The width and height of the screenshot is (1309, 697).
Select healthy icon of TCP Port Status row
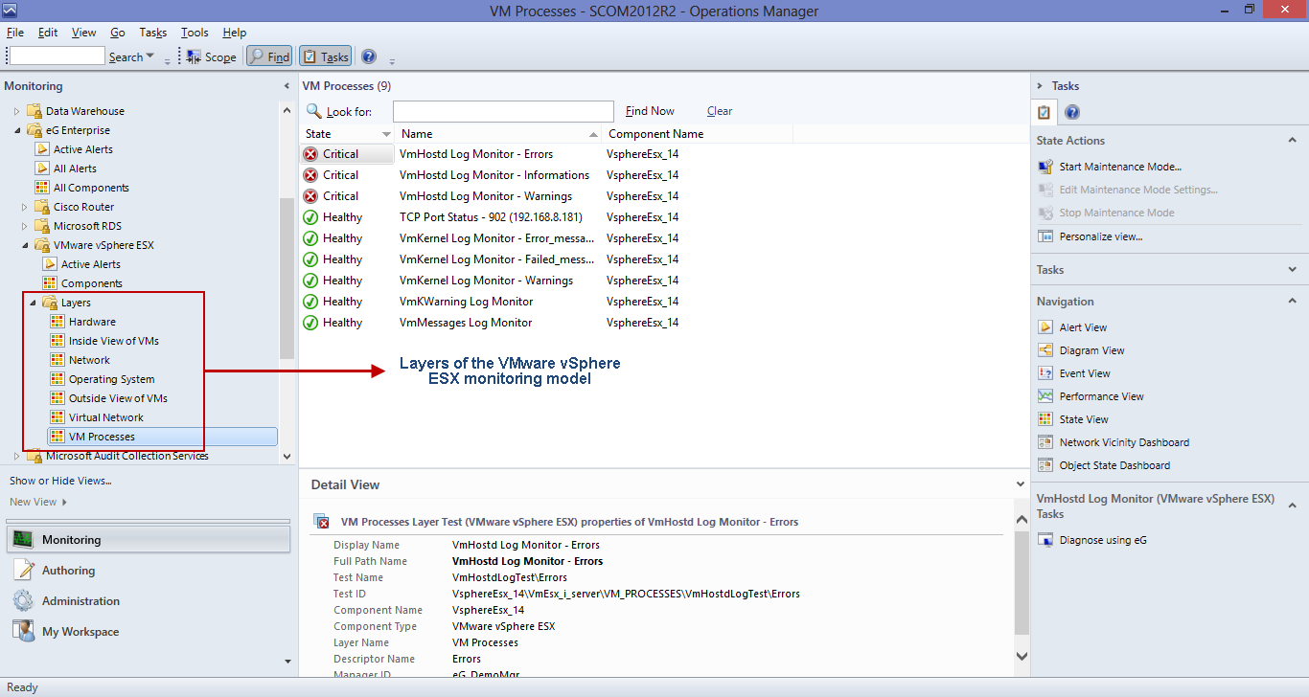310,217
